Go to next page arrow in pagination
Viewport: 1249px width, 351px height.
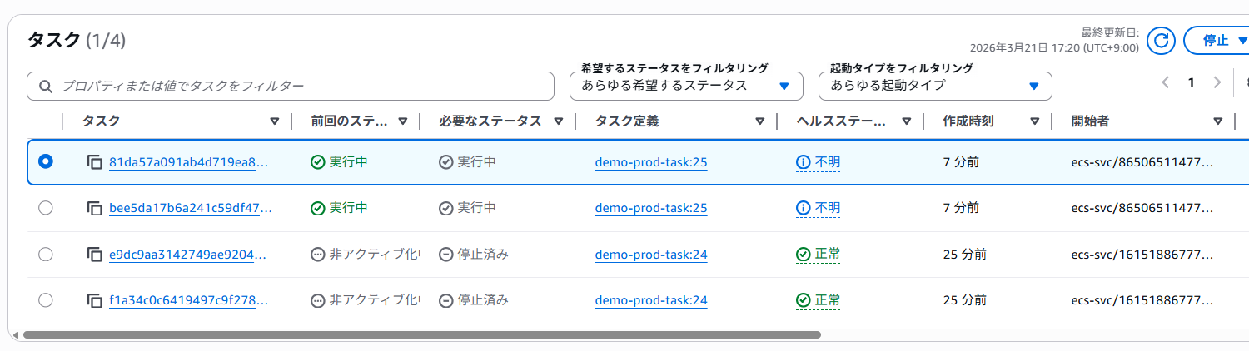1217,82
